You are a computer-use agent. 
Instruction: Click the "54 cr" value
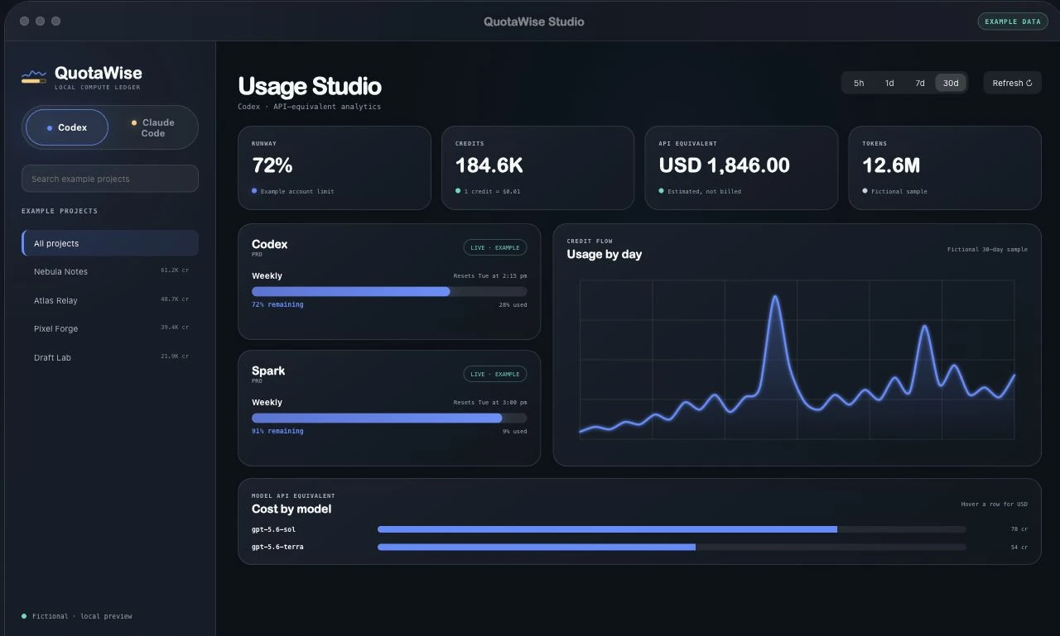pyautogui.click(x=1019, y=548)
